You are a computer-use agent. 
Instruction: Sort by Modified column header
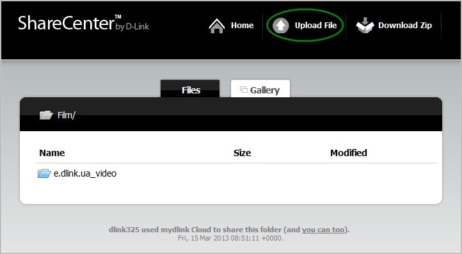[349, 153]
